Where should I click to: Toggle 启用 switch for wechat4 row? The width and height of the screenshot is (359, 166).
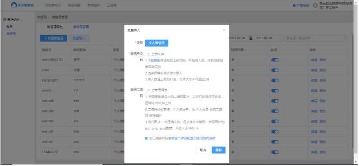click(275, 111)
